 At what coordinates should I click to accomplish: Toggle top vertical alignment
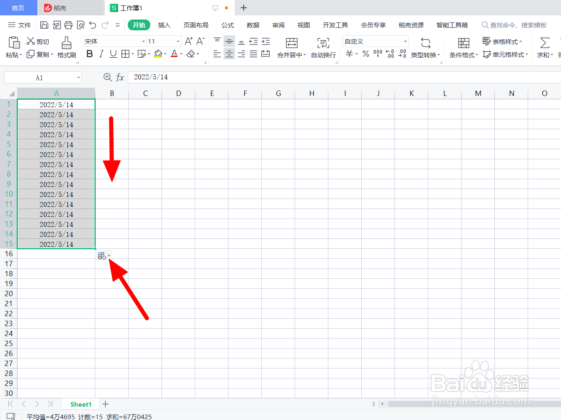[217, 41]
